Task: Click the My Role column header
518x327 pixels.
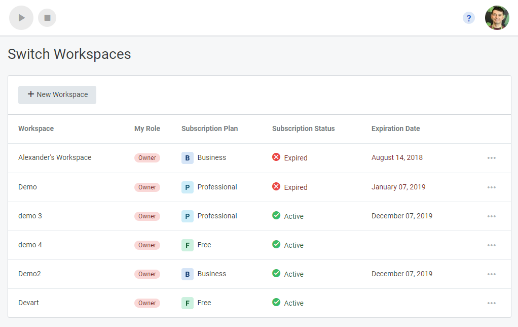Action: click(x=147, y=129)
